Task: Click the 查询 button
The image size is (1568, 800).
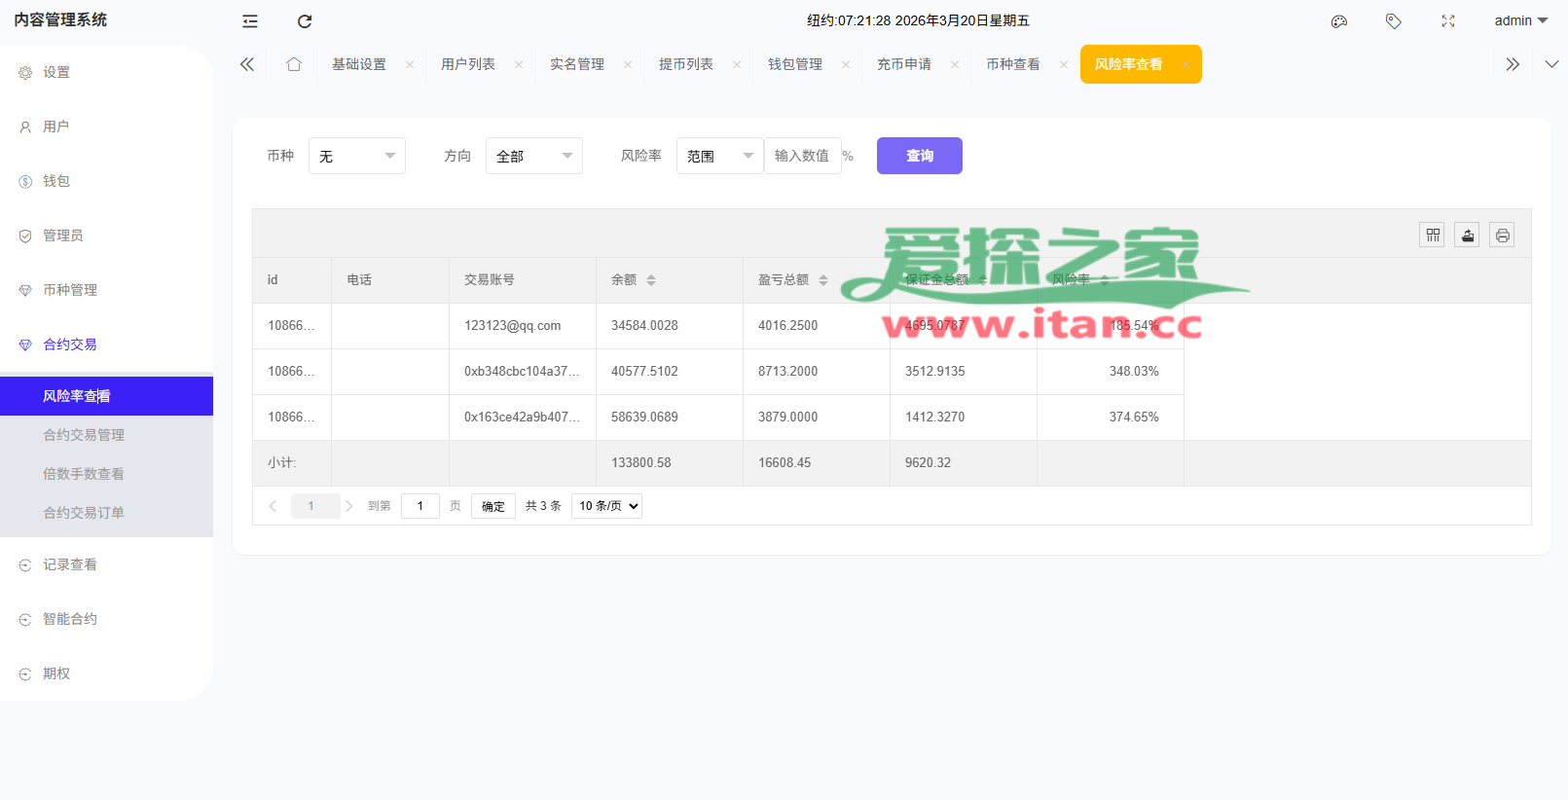Action: click(919, 156)
